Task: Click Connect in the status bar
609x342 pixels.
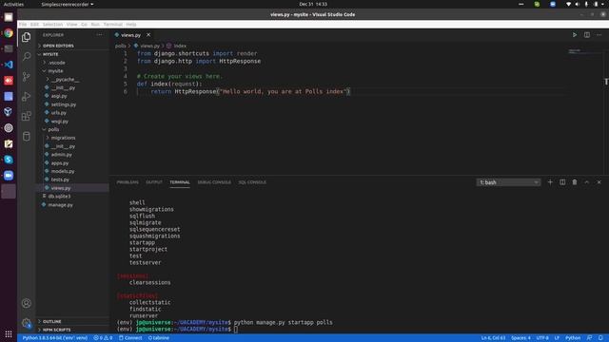Action: pos(130,338)
